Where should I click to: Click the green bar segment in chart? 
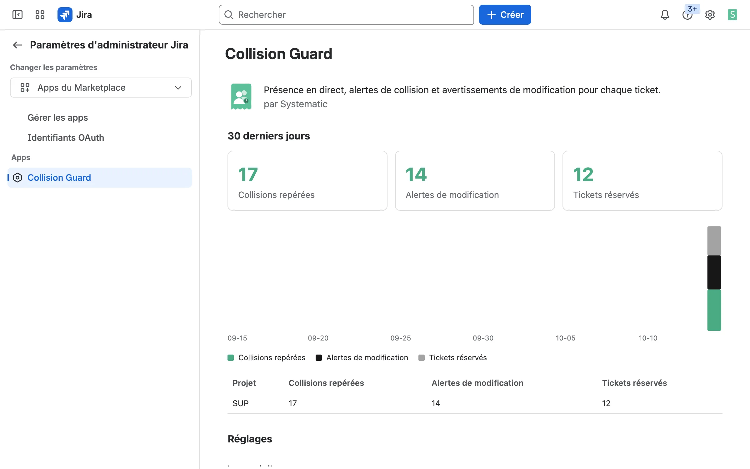[714, 310]
